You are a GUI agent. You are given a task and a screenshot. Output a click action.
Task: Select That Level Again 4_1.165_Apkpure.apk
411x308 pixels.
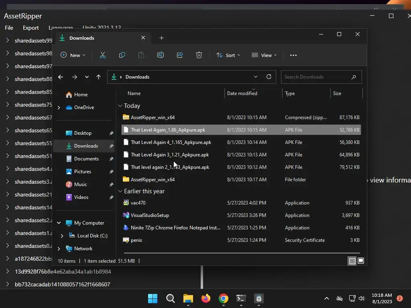pos(241,142)
